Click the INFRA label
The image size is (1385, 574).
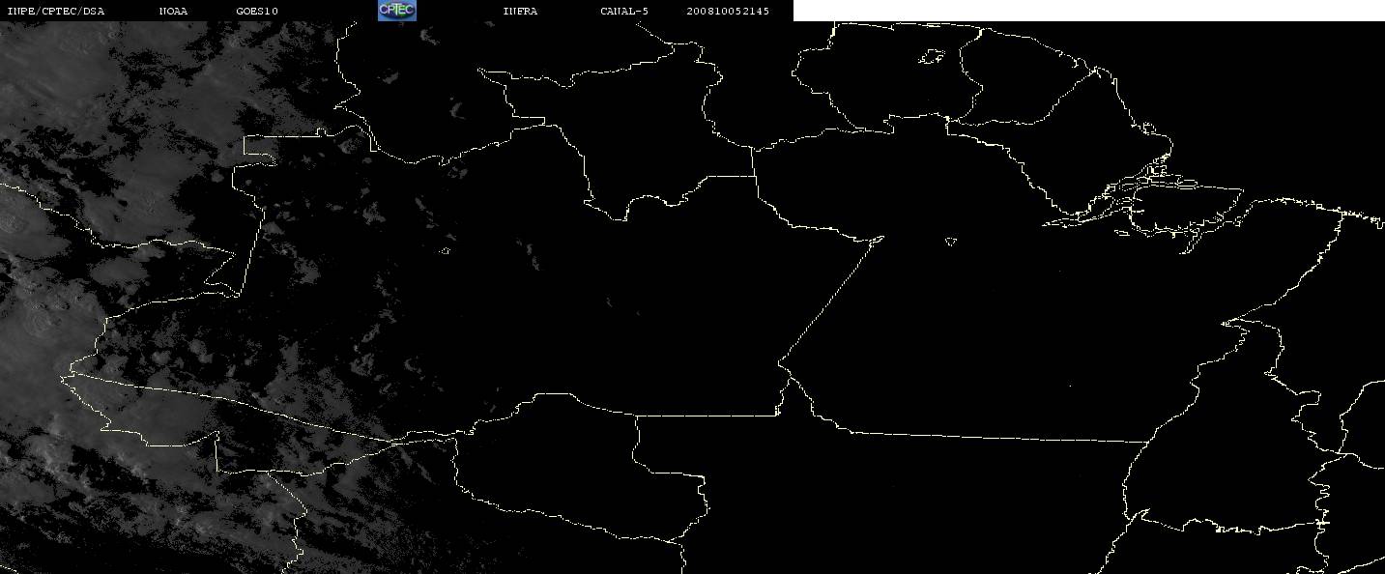click(x=520, y=12)
